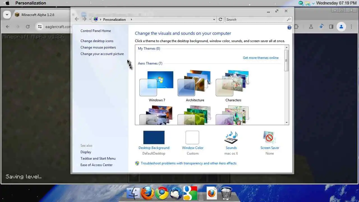Open Troubleshoot problems with transparency link
This screenshot has width=359, height=202.
click(188, 163)
